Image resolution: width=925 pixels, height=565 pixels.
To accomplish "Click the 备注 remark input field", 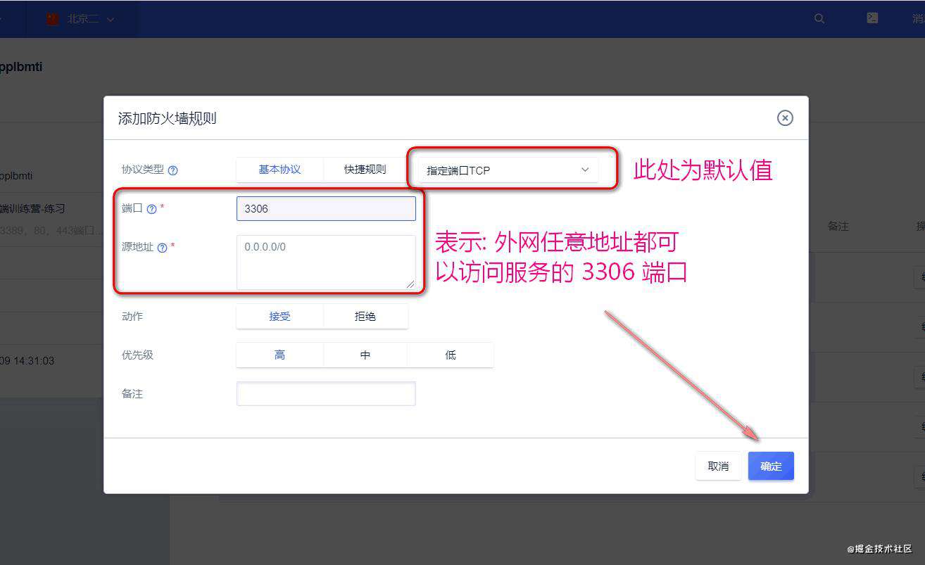I will click(x=326, y=393).
